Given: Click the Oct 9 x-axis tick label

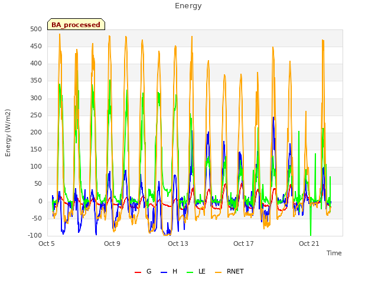Looking at the screenshot, I should [112, 243].
